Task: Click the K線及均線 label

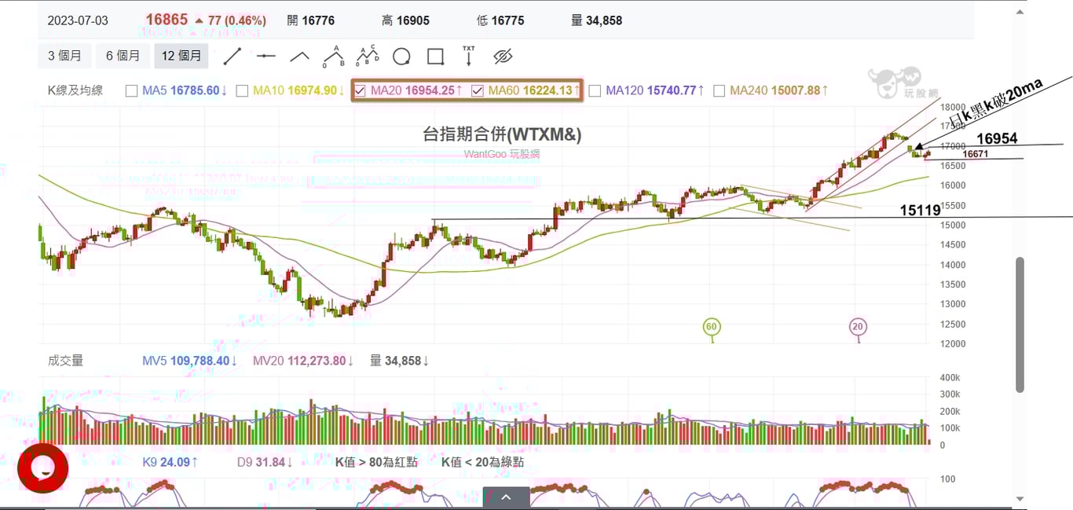Action: click(x=75, y=90)
